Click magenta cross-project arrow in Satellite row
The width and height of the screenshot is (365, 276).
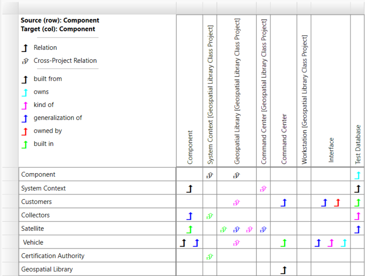[x=249, y=230]
